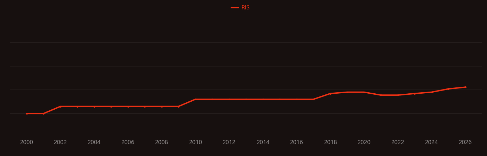The width and height of the screenshot is (487, 156).
Task: Click the 2026 x-axis label
Action: click(465, 142)
